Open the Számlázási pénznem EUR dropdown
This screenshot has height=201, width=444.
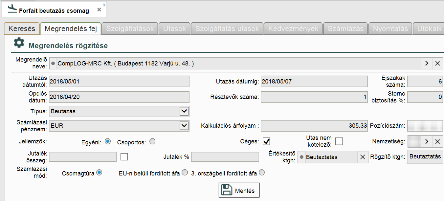click(184, 126)
